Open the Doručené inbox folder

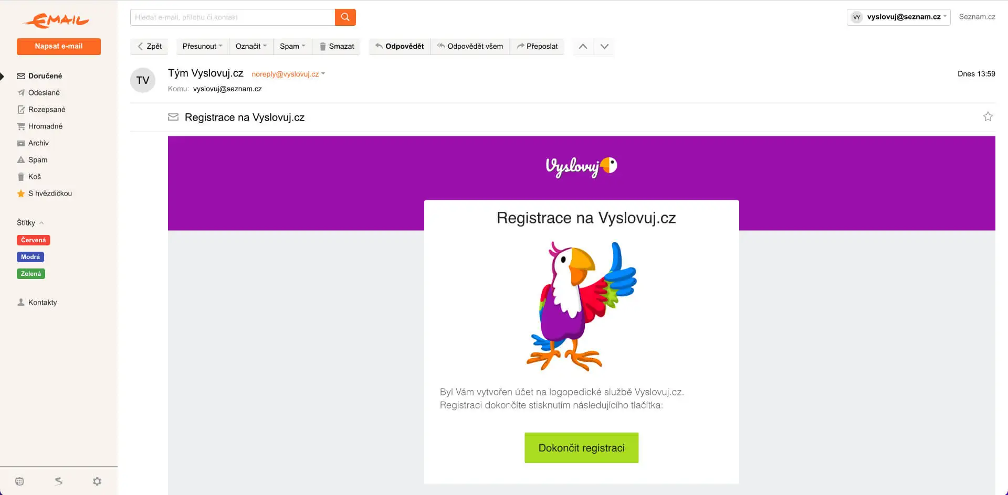click(45, 76)
